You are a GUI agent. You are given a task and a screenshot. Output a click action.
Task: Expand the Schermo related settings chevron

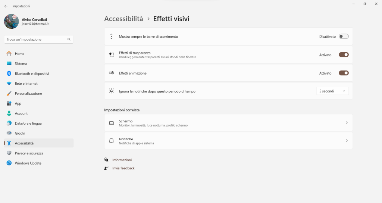347,123
